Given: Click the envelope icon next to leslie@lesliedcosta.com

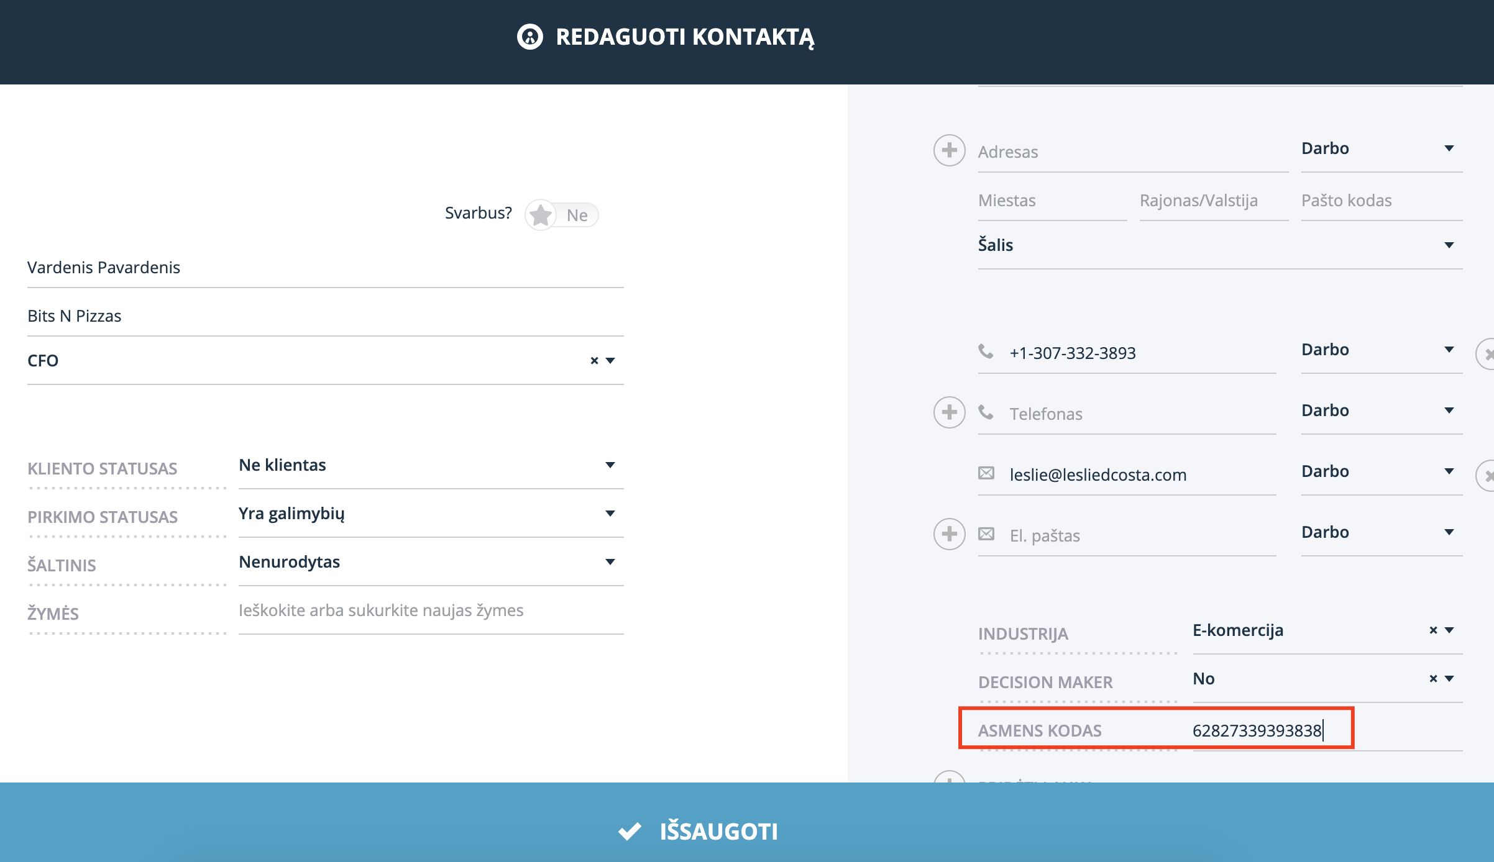Looking at the screenshot, I should point(986,473).
